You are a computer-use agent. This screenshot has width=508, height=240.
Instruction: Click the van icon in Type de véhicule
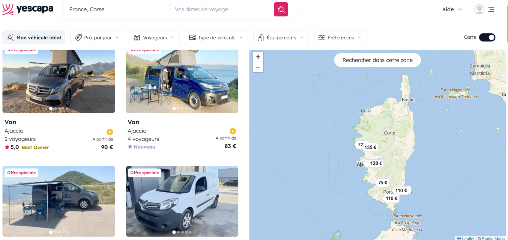tap(192, 38)
